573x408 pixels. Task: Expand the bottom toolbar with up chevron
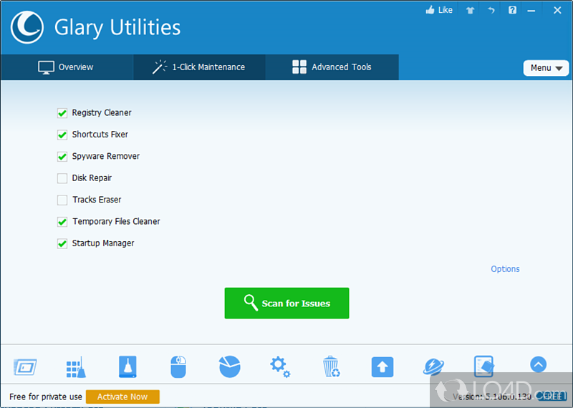coord(538,364)
